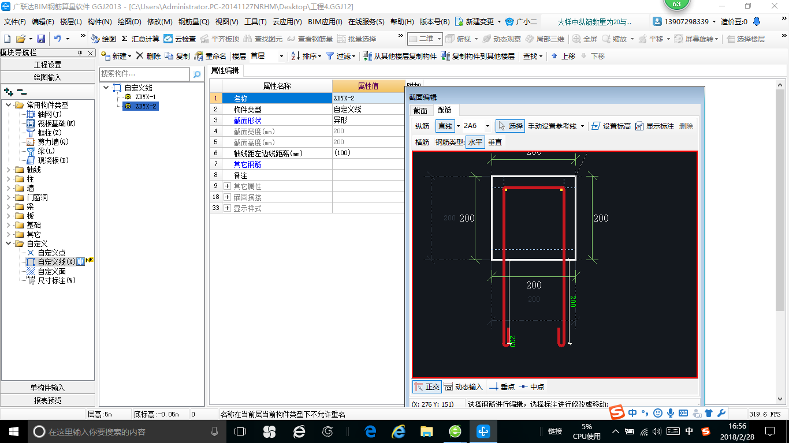Click 设置标高 in the section editor
Screen dimensions: 789x443
point(611,126)
